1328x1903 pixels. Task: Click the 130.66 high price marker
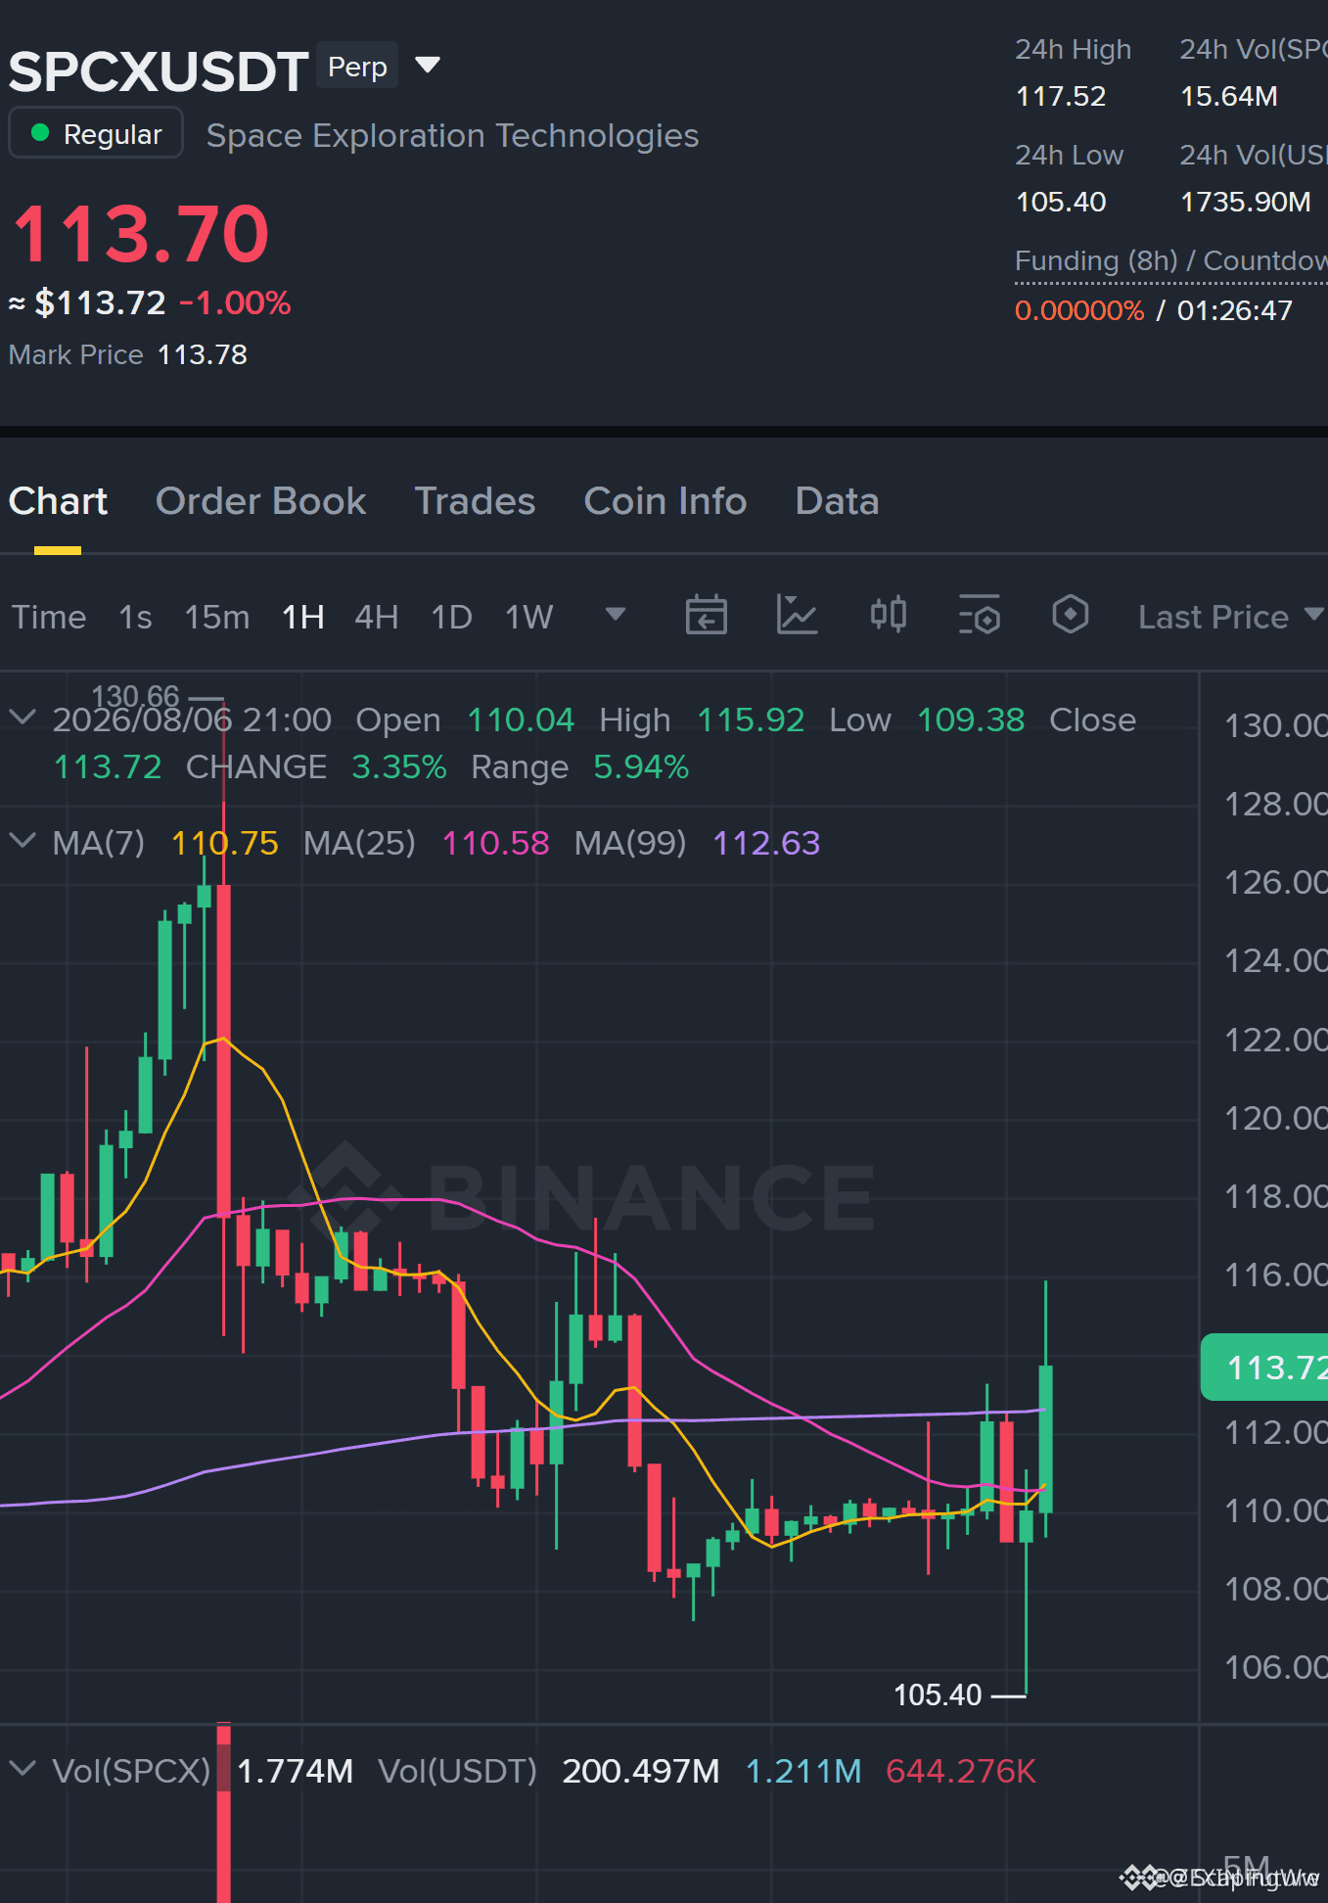(x=136, y=696)
